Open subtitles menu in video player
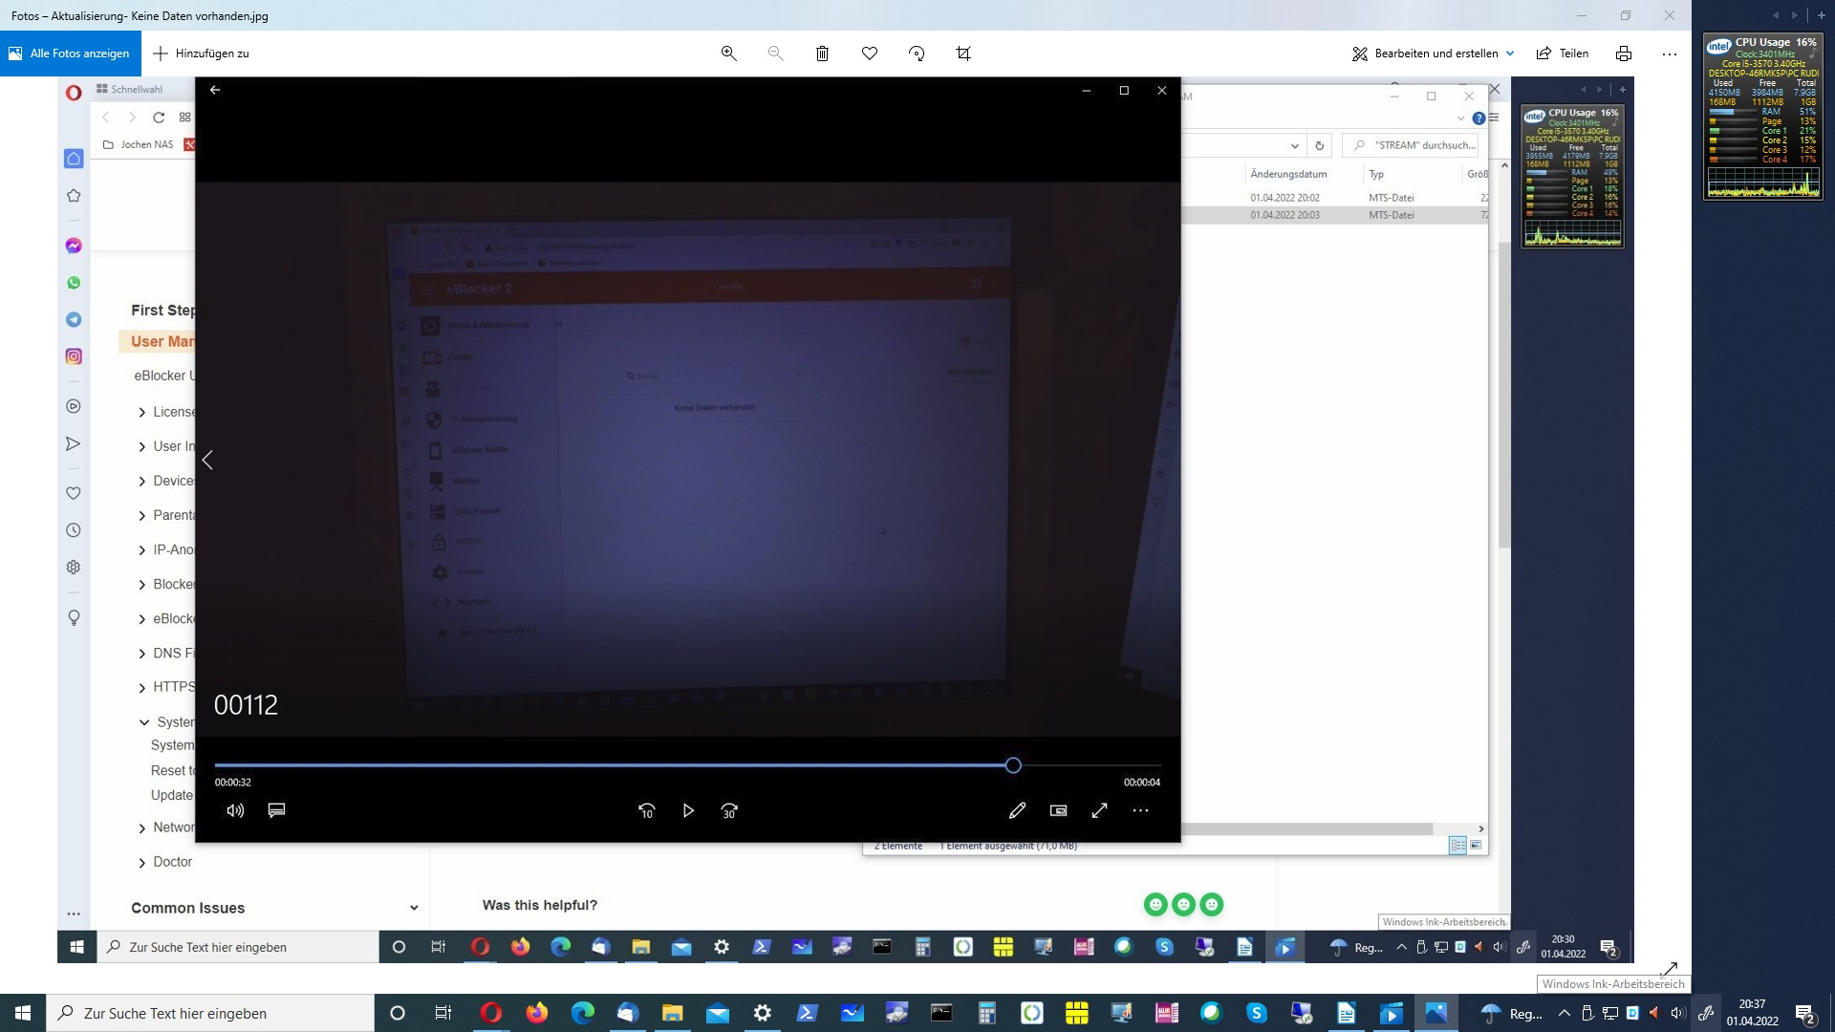Viewport: 1835px width, 1032px height. (277, 810)
